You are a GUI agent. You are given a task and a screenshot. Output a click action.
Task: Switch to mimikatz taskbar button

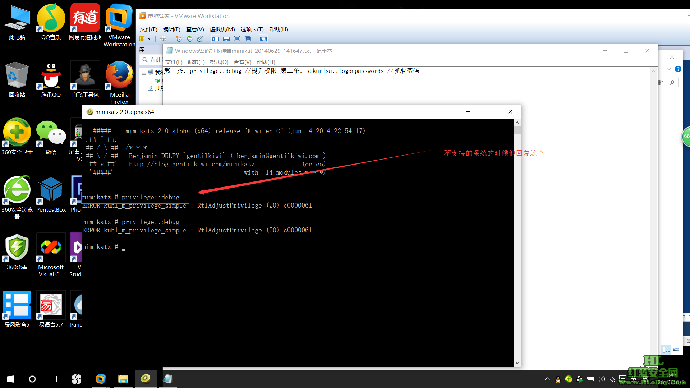coord(146,379)
